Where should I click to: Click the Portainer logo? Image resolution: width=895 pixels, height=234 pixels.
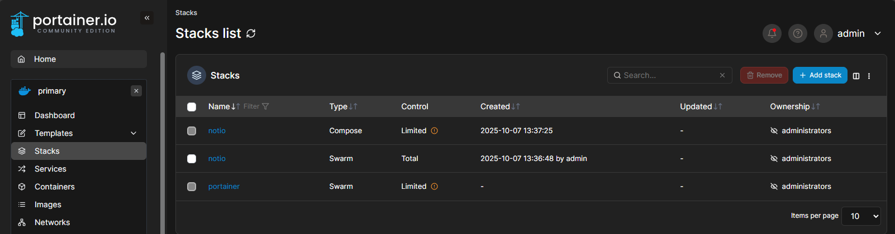63,23
